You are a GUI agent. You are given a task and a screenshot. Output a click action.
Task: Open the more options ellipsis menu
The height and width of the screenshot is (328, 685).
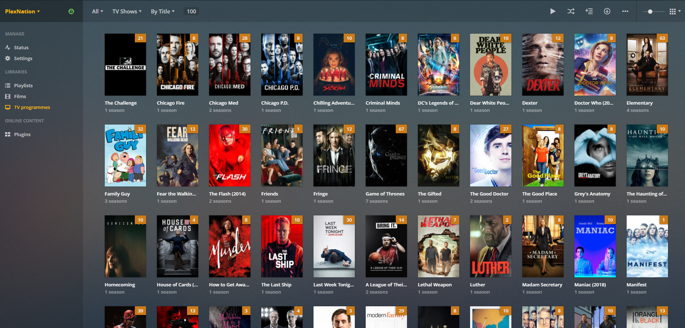(625, 11)
